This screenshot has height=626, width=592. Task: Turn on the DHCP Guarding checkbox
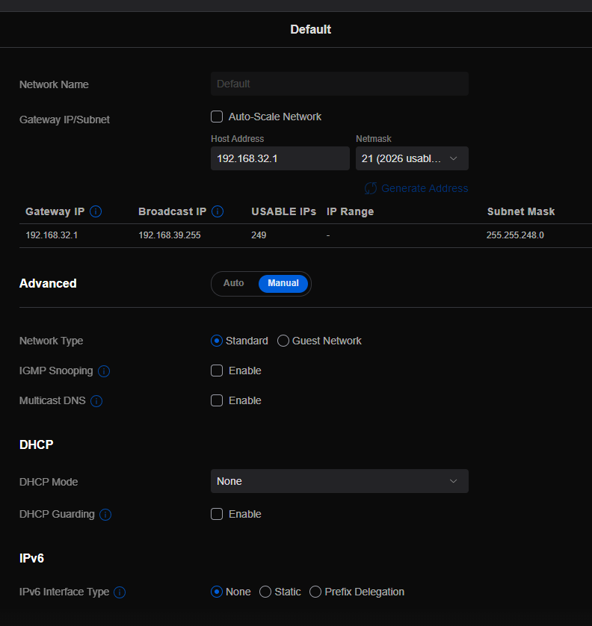point(217,514)
